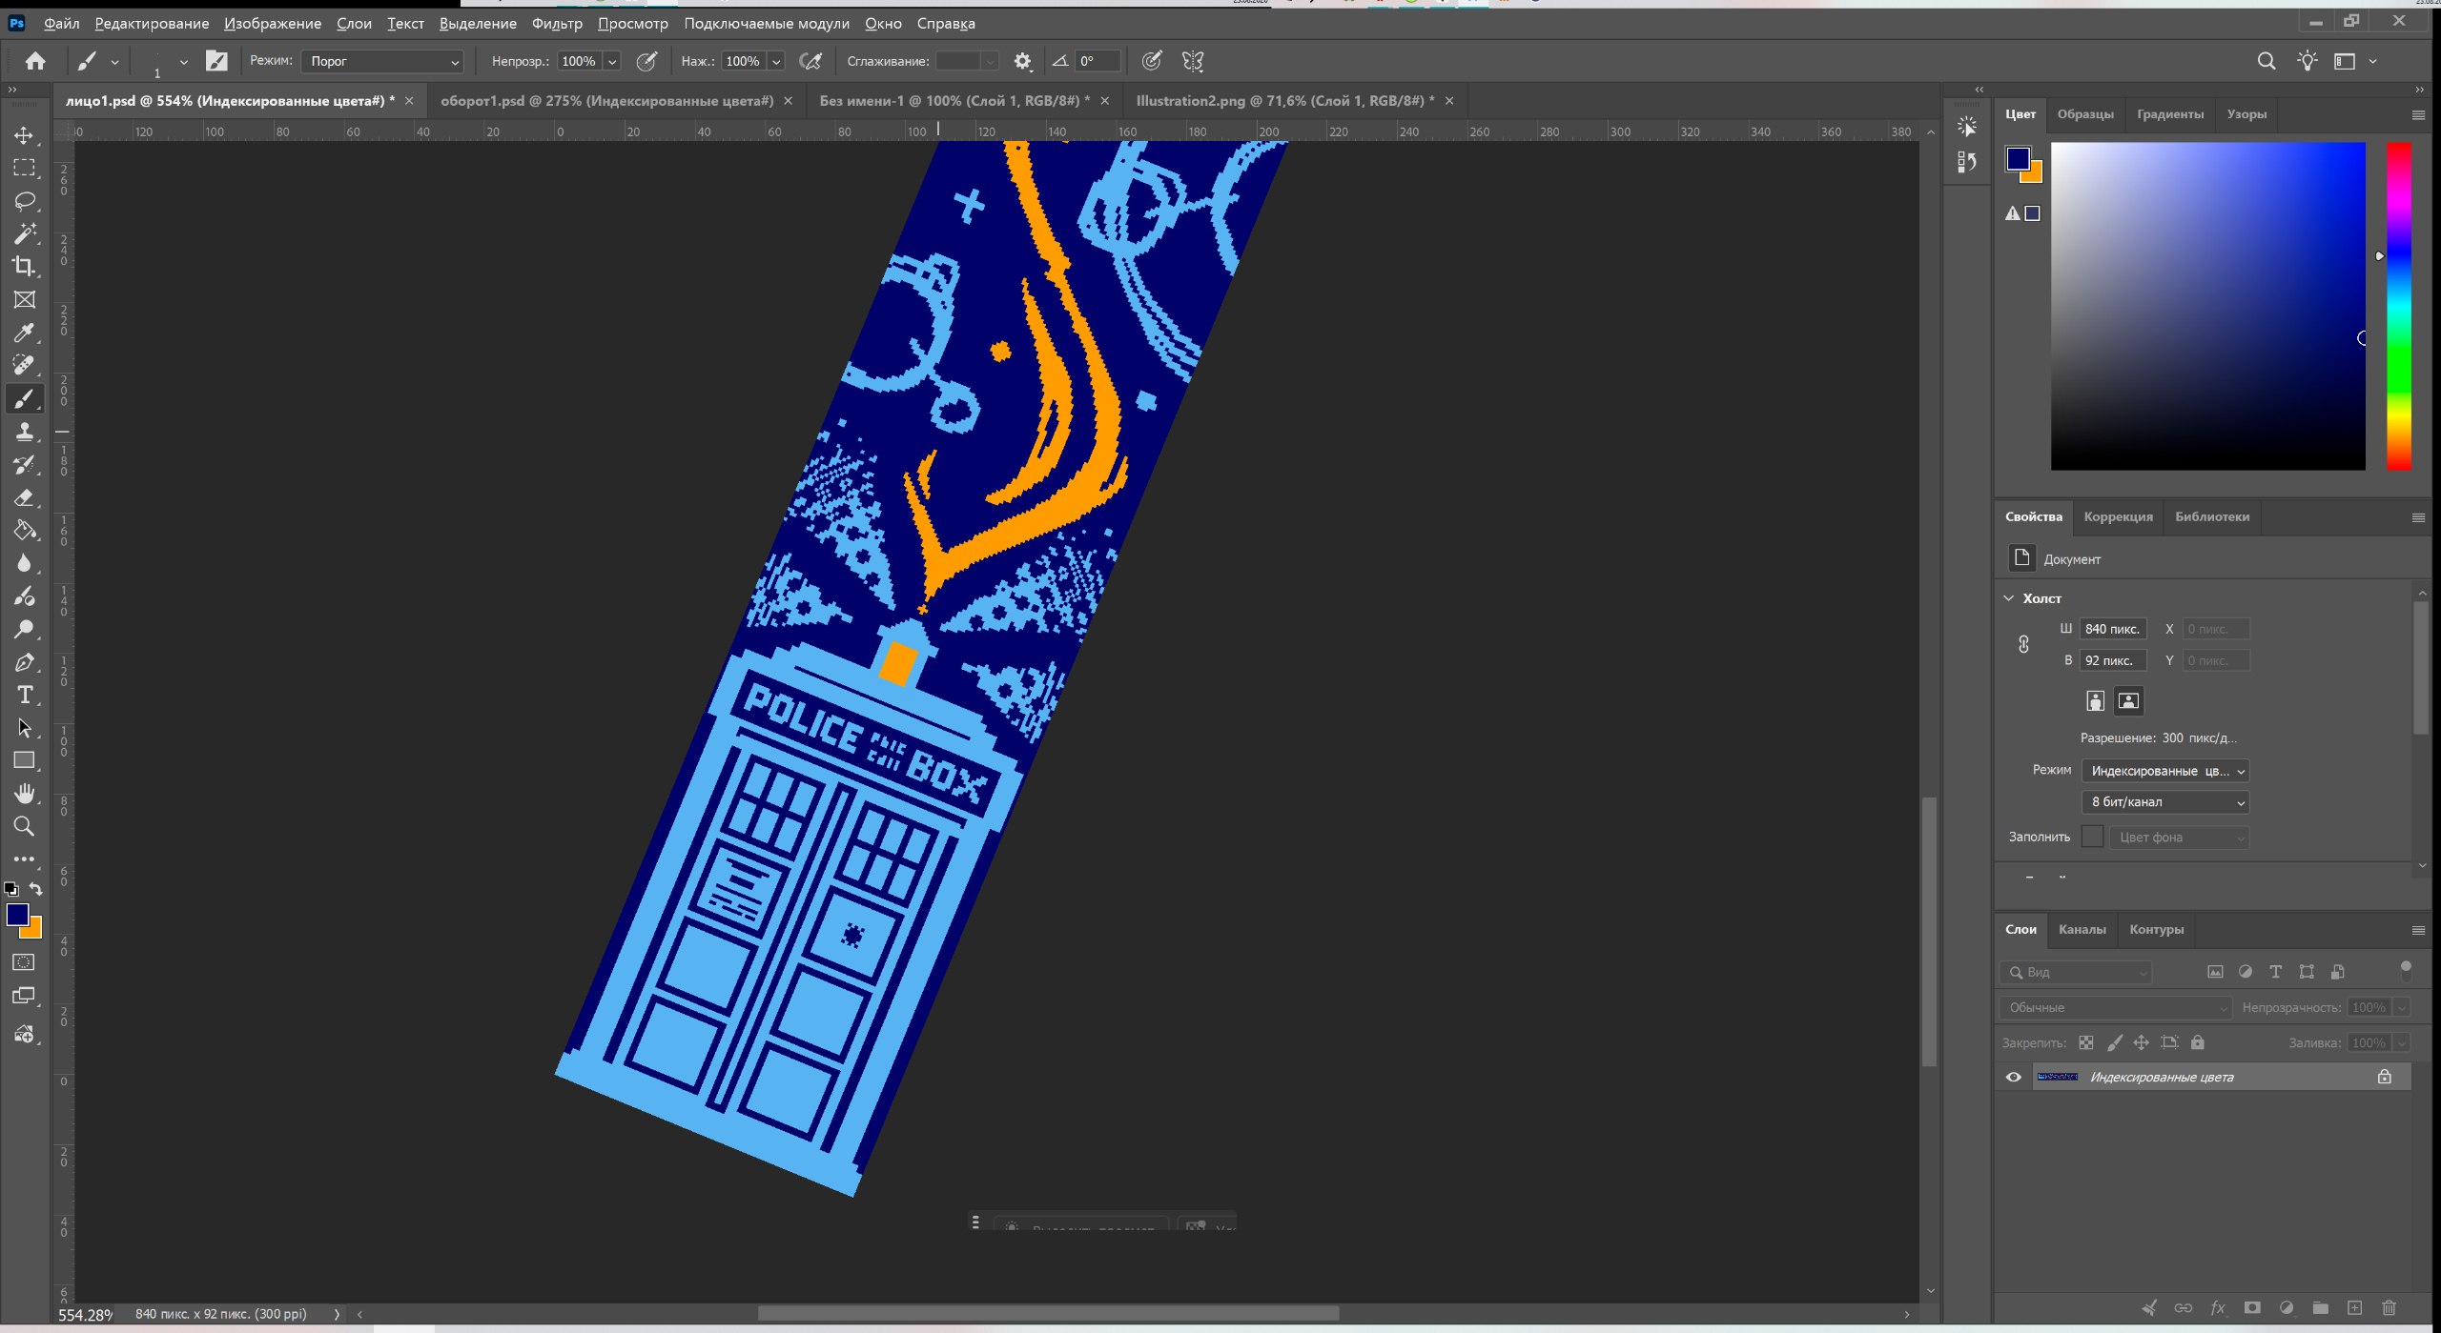Screen dimensions: 2441x1333
Task: Open the Наж. flow dropdown arrow
Action: click(776, 61)
